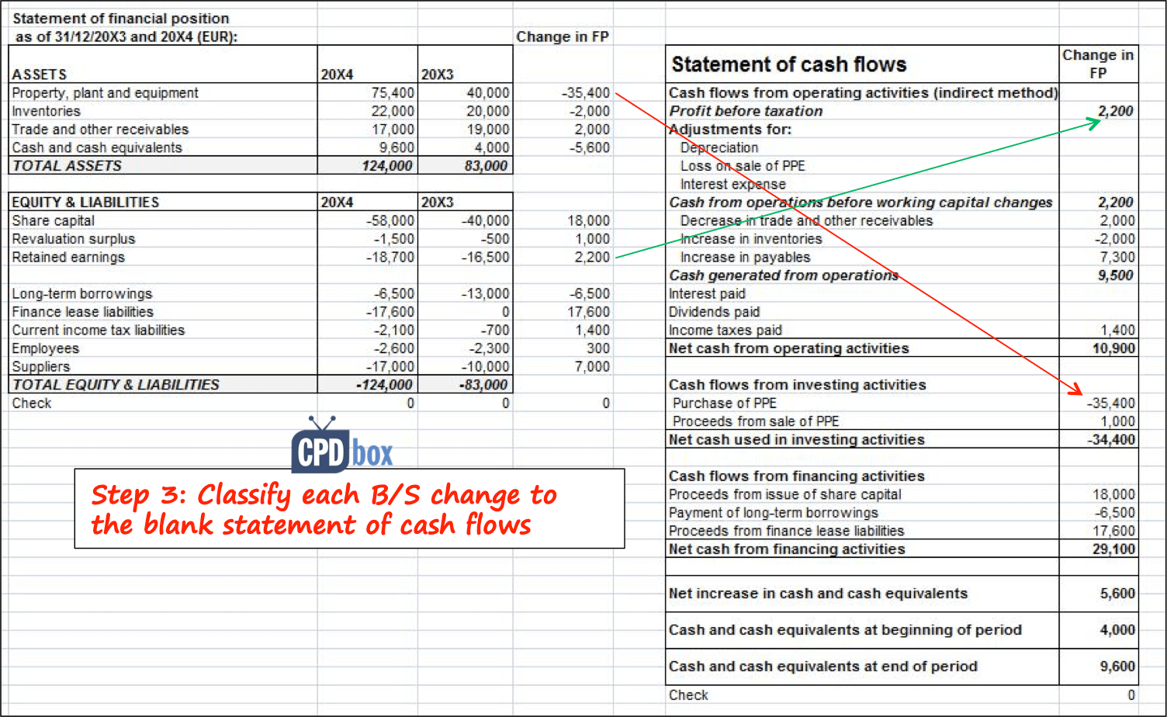
Task: Select the 'Dividends paid' row label
Action: (x=715, y=312)
